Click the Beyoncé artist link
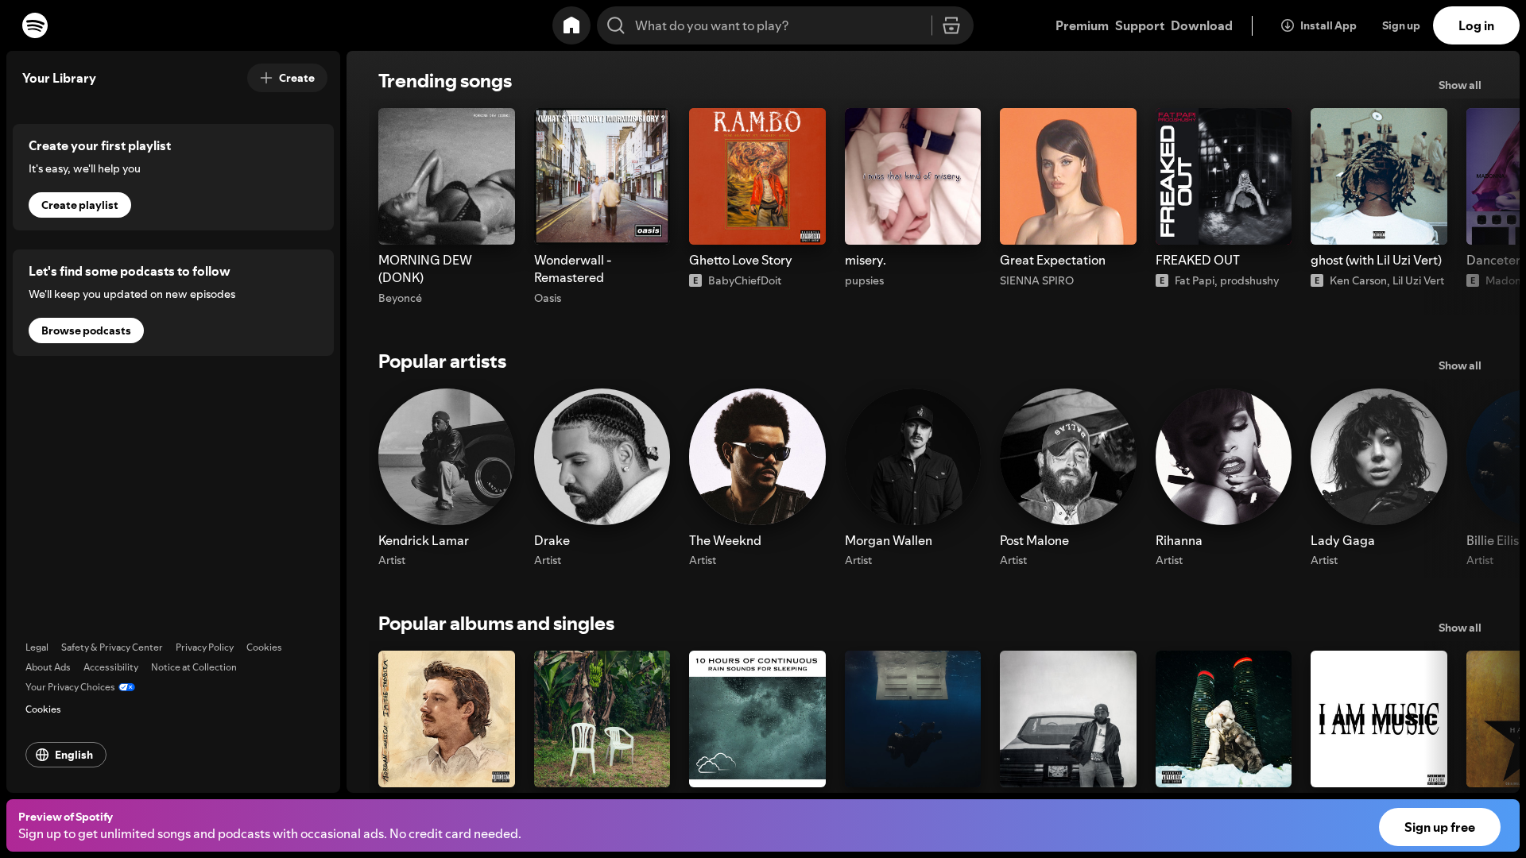1526x858 pixels. pos(400,298)
